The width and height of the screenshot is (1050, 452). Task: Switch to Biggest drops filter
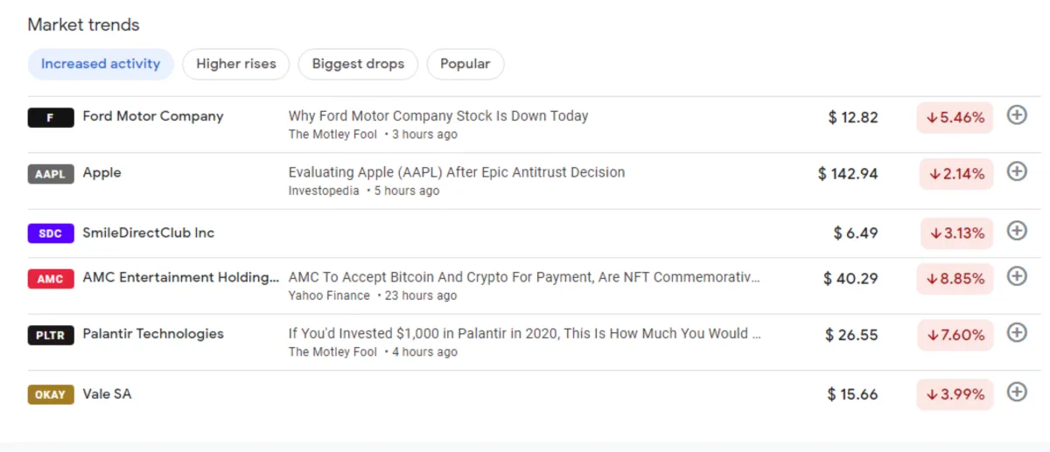(x=358, y=64)
